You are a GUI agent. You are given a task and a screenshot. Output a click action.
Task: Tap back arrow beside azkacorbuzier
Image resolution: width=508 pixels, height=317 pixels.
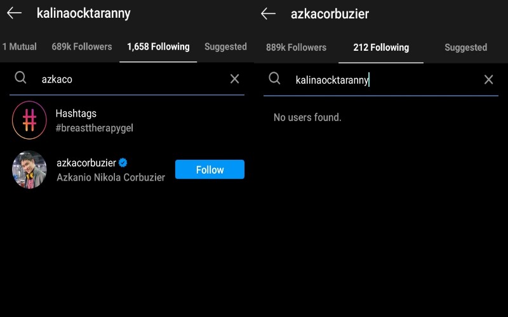click(269, 13)
